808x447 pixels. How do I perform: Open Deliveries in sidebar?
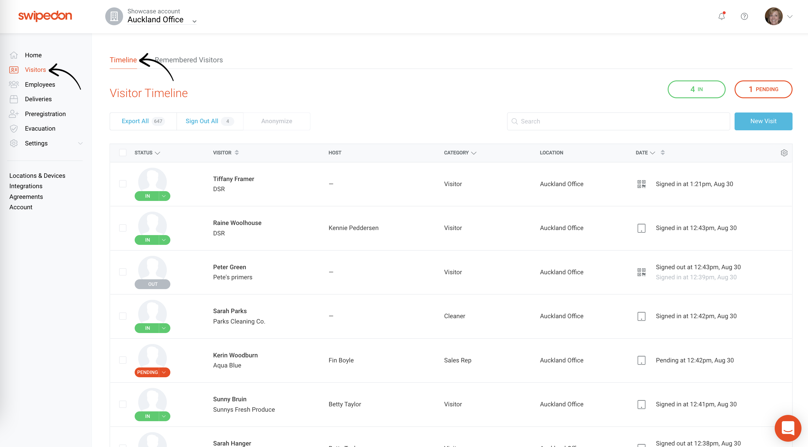(38, 99)
